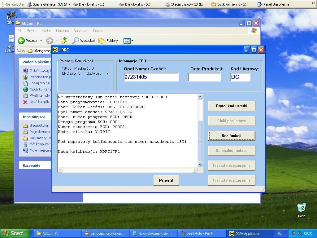Screen dimensions: 317x238
Task: Click the Zmień nazwę rename icon
Action: (x=25, y=71)
